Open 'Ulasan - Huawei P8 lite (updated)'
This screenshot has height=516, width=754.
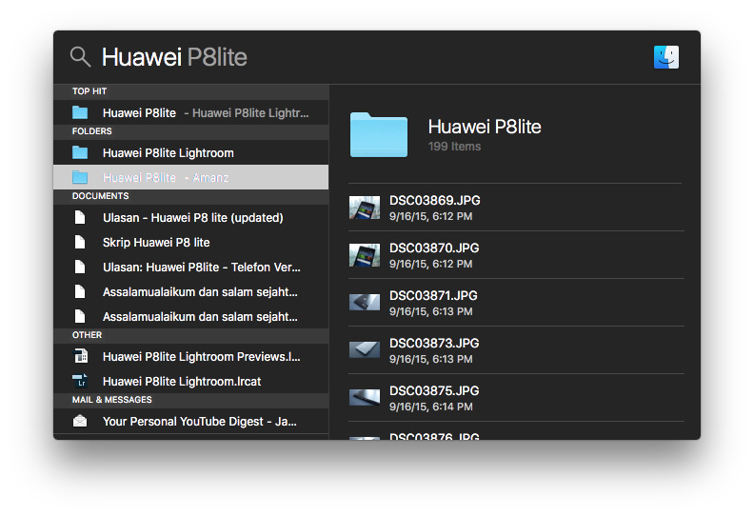click(x=191, y=218)
